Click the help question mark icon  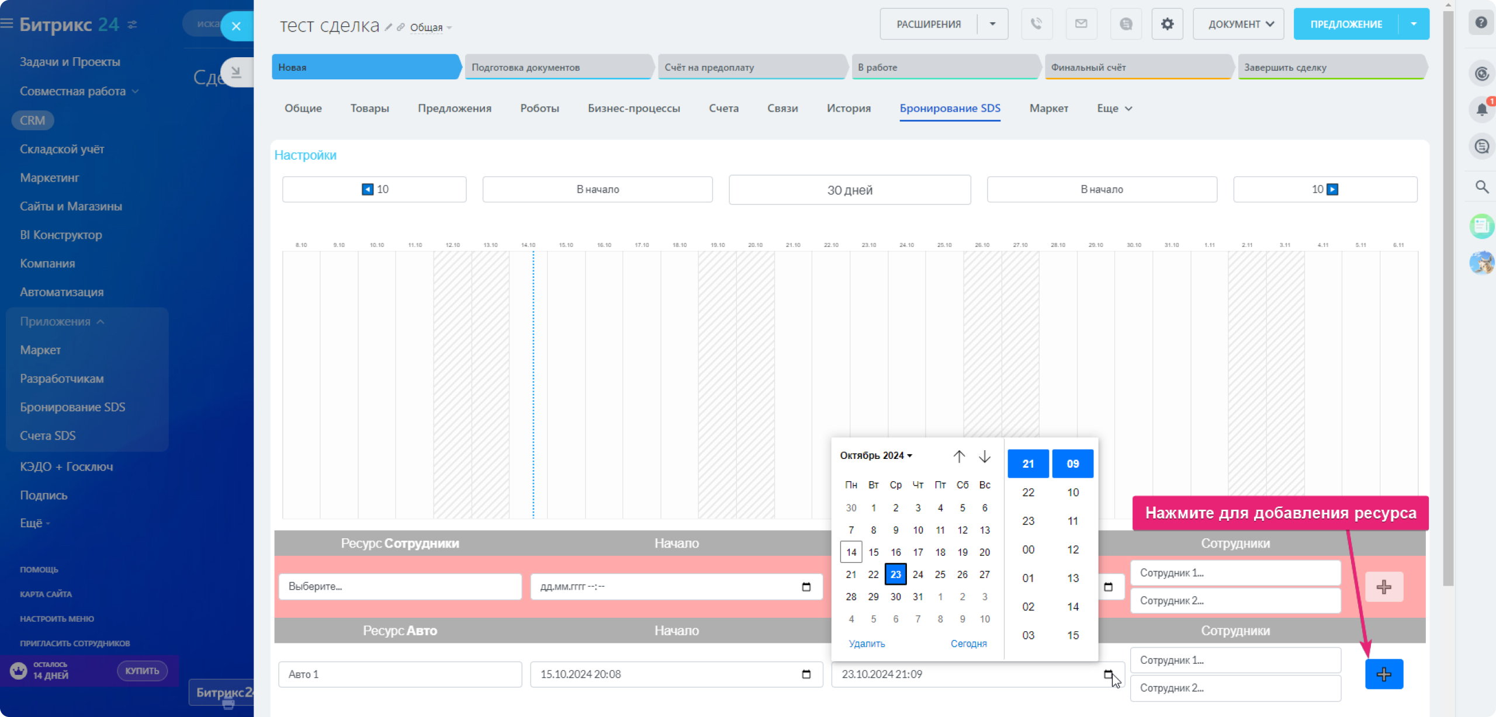coord(1481,23)
